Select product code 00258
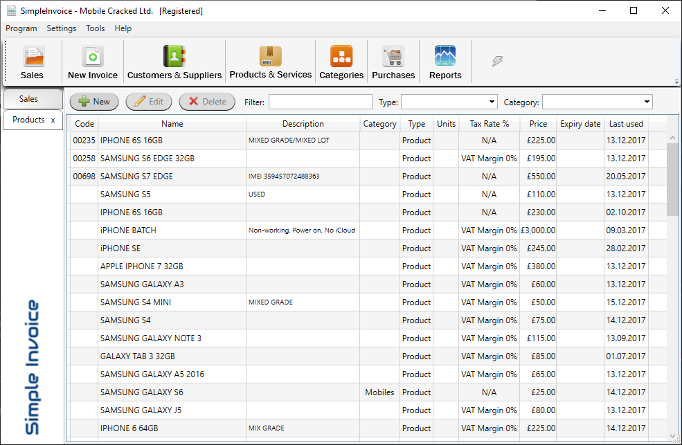This screenshot has height=445, width=682. pos(84,158)
